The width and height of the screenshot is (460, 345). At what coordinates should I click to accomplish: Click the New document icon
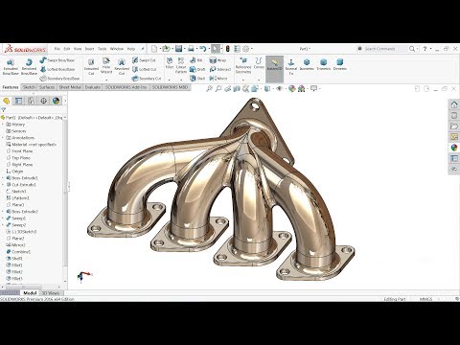tap(154, 49)
